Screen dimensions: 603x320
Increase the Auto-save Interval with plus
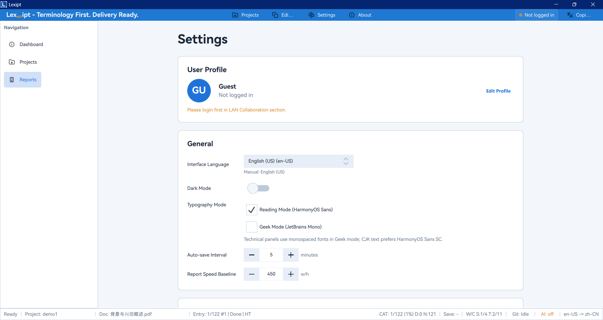pos(291,255)
